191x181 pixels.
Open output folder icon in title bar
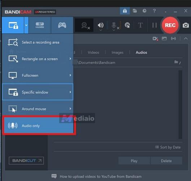[135, 11]
